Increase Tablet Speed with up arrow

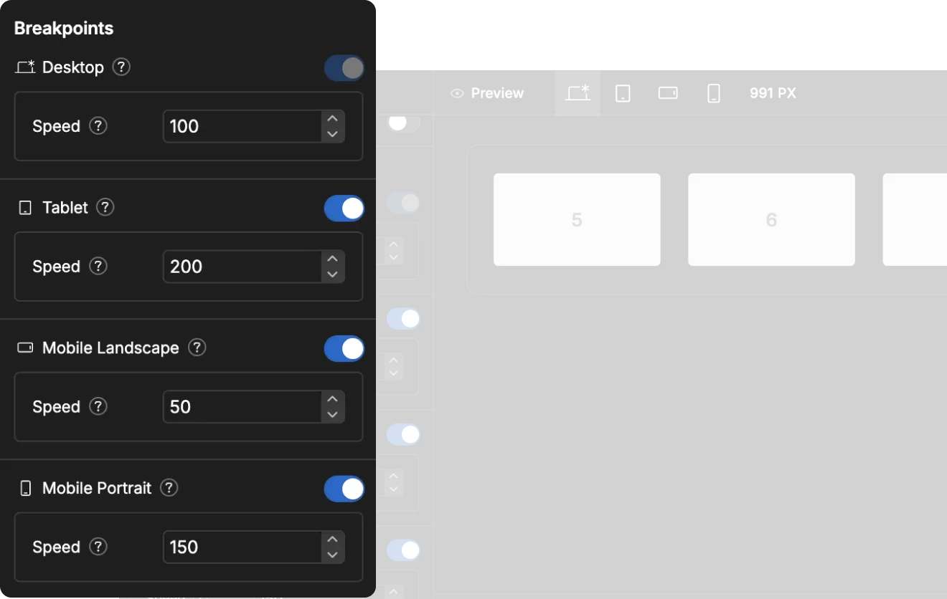[x=332, y=259]
